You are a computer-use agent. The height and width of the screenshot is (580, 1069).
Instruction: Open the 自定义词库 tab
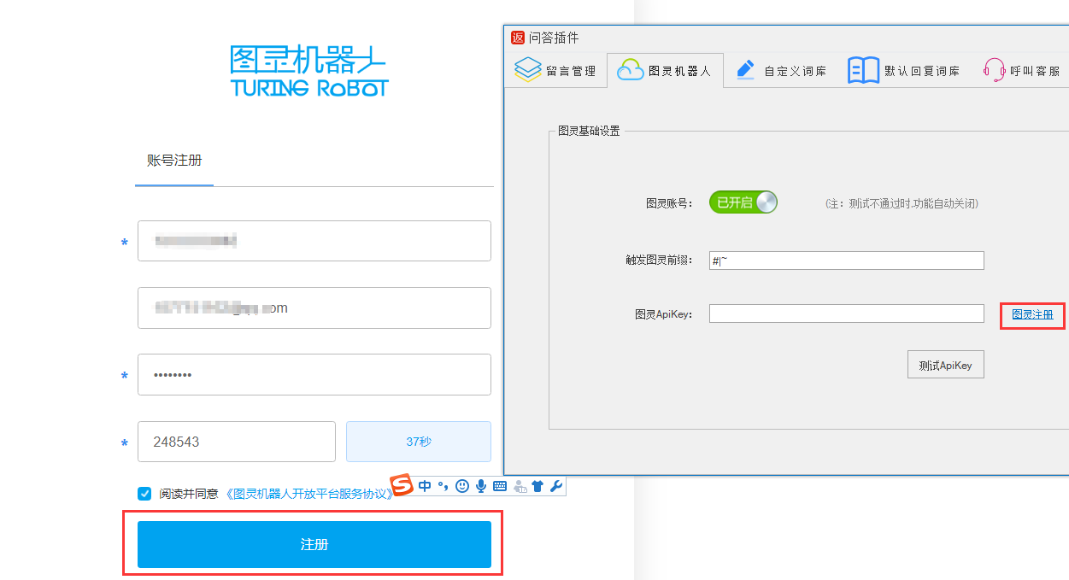tap(781, 70)
